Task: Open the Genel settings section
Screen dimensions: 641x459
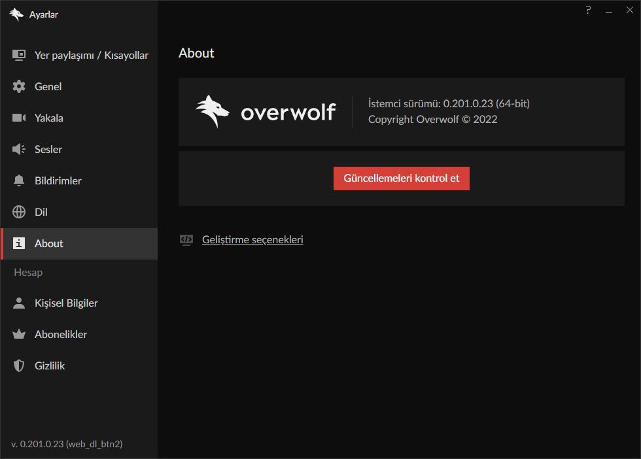Action: click(79, 87)
